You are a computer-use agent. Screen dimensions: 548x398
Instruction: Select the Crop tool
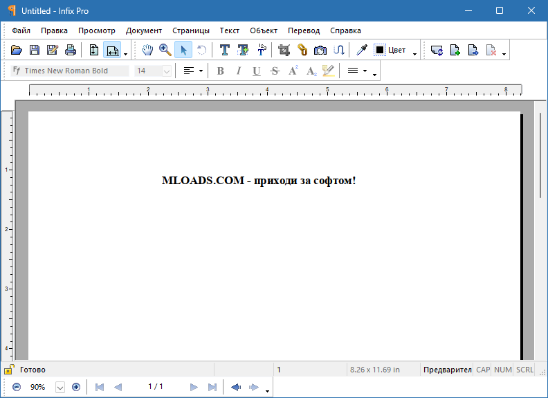point(284,50)
